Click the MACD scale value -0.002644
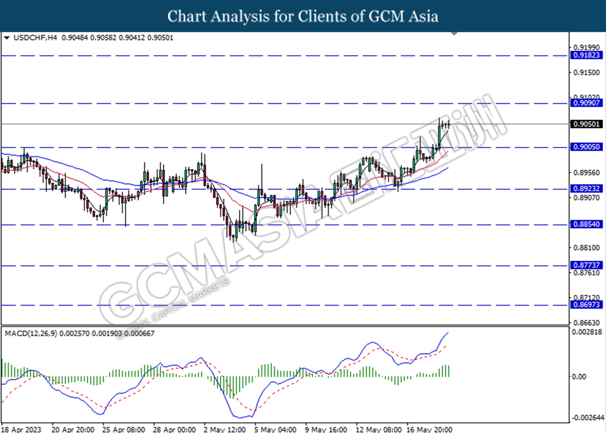Screen dimensions: 606x433 588,418
